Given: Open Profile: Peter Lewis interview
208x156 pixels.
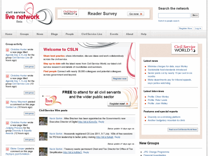Looking at the screenshot, I should 157,100.
